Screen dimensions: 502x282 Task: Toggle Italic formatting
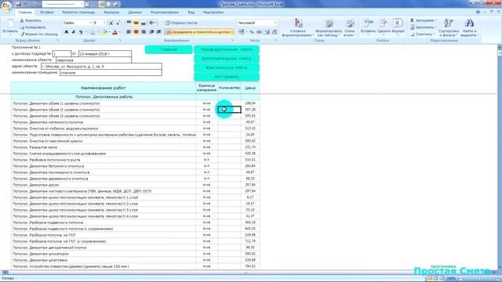pos(74,32)
